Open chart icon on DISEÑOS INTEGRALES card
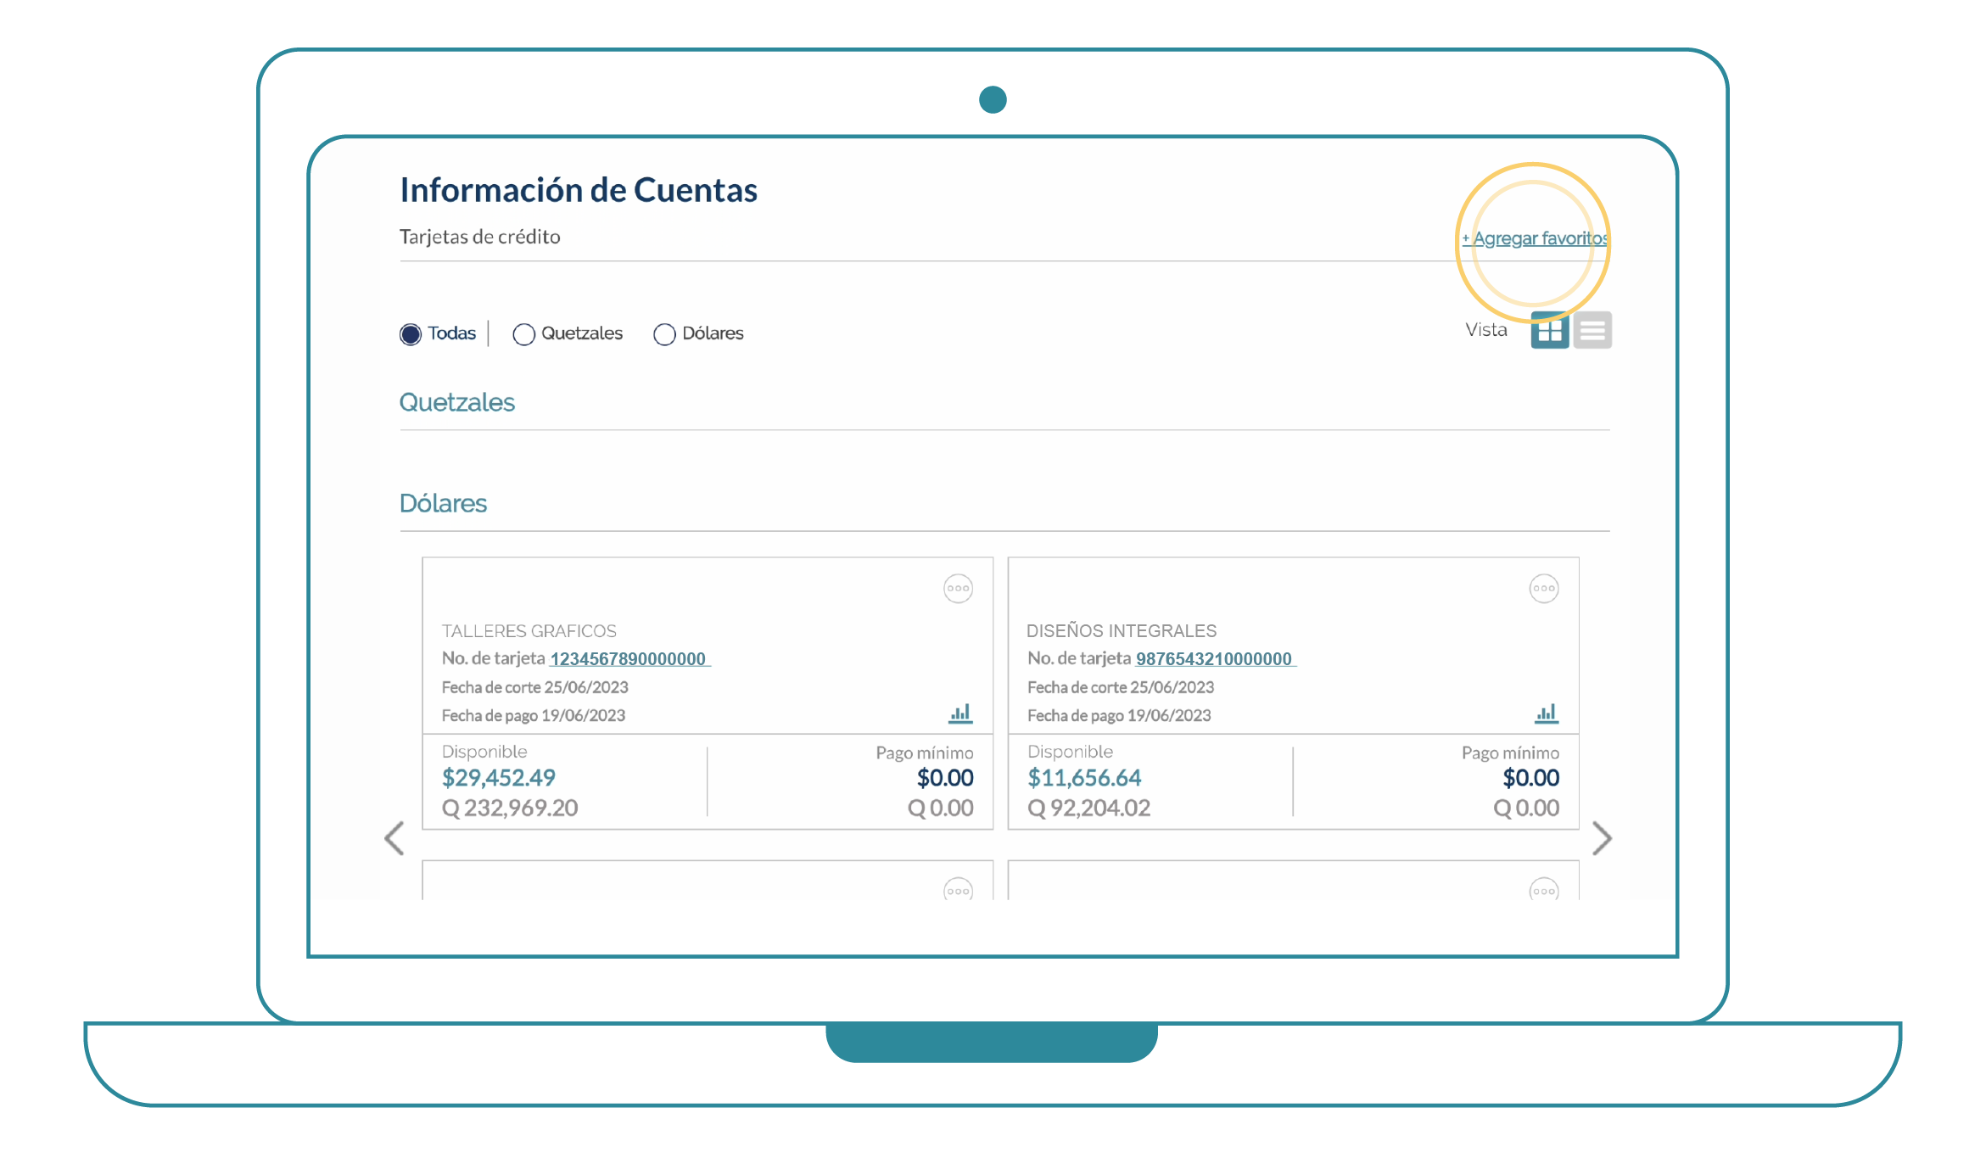This screenshot has height=1158, width=1986. pos(1546,713)
